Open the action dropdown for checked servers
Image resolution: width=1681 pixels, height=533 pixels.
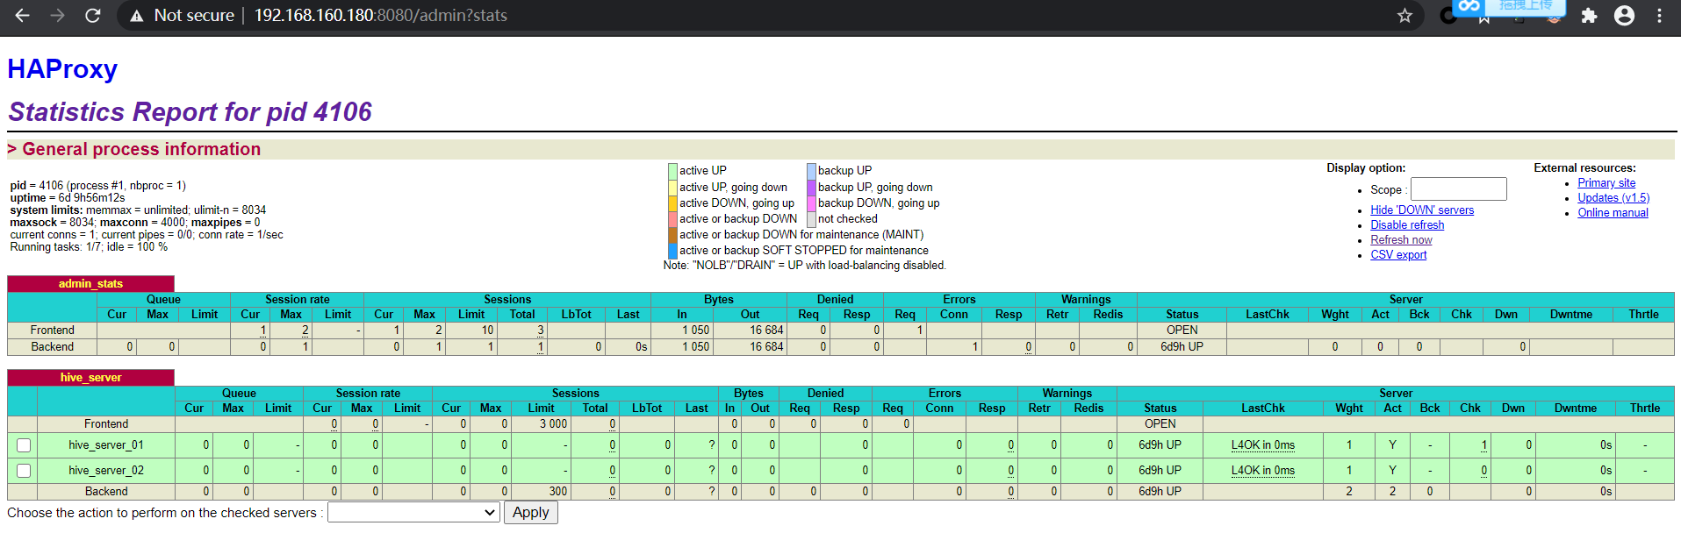coord(413,513)
